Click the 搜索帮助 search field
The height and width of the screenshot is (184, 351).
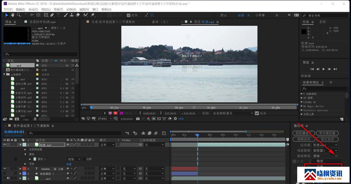pyautogui.click(x=325, y=16)
